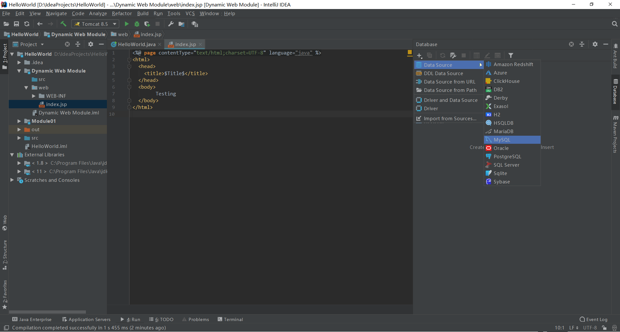
Task: Hide the Database panel with minus icon
Action: [606, 44]
